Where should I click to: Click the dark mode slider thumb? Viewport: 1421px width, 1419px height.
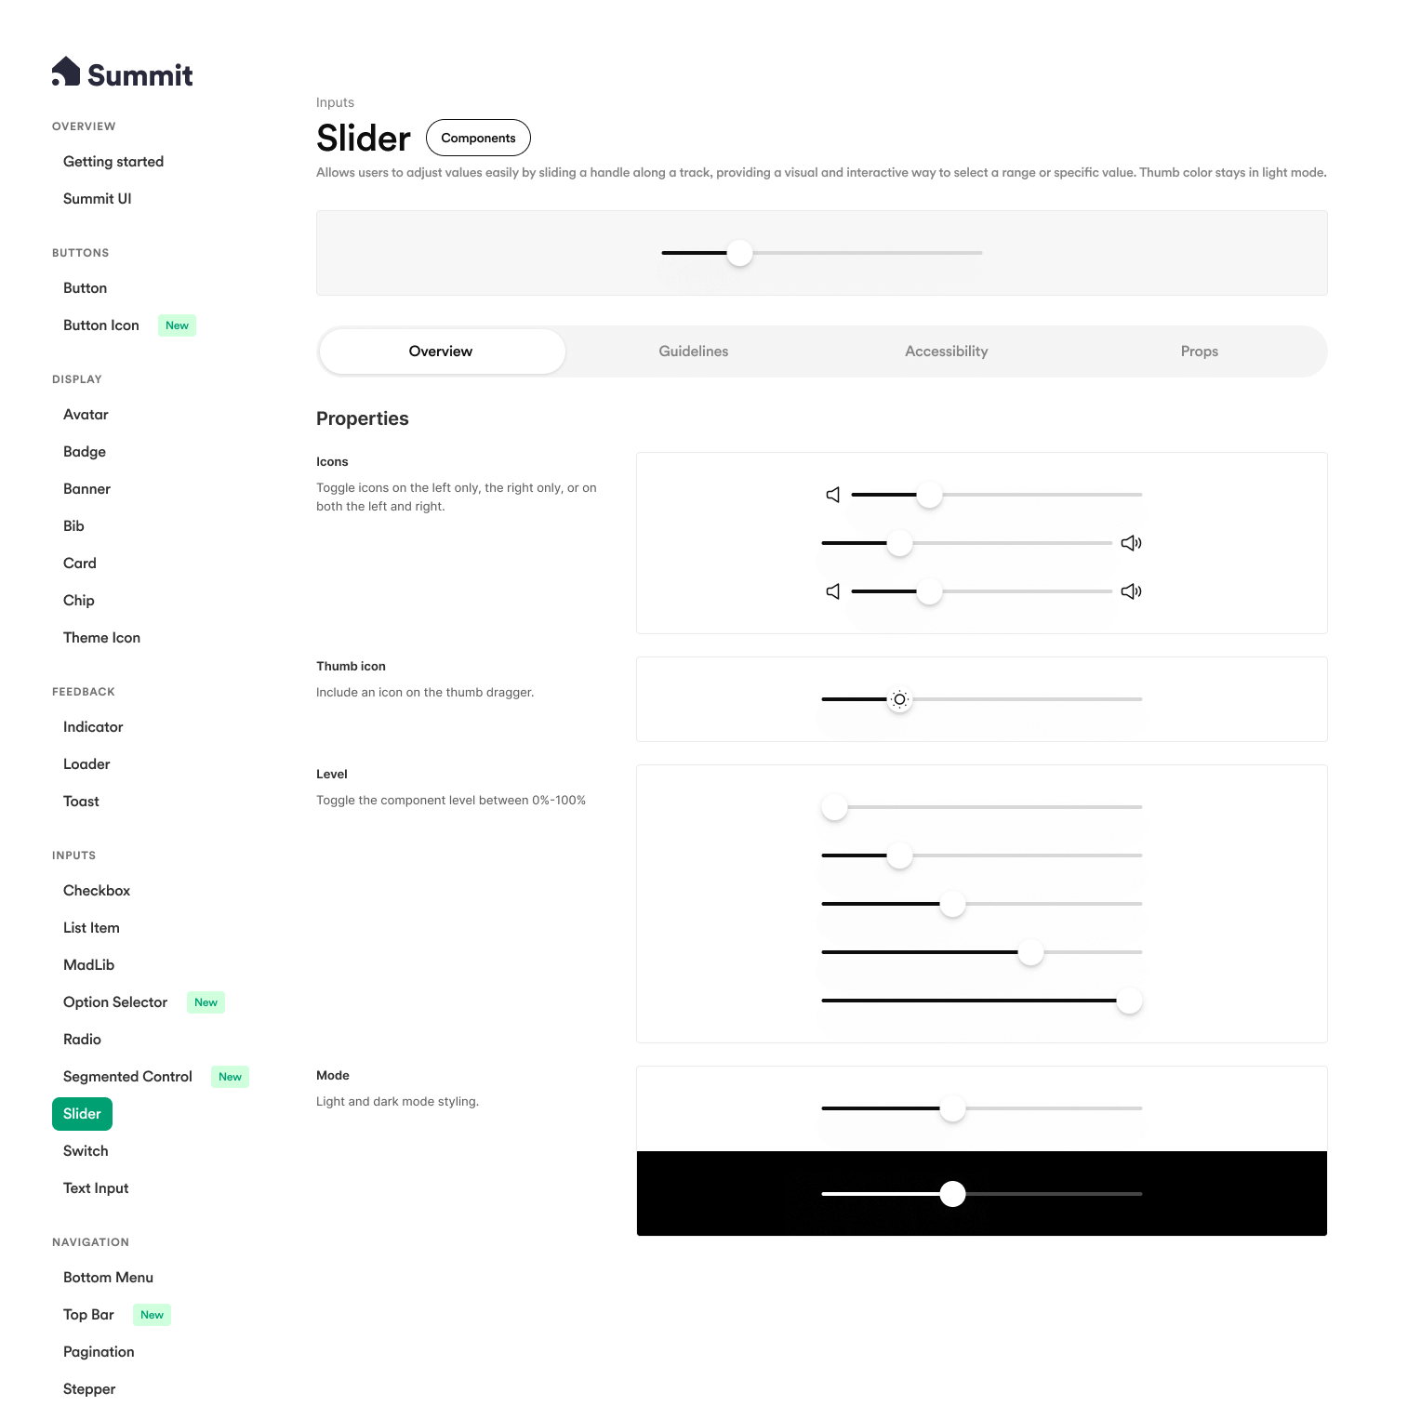click(x=952, y=1194)
